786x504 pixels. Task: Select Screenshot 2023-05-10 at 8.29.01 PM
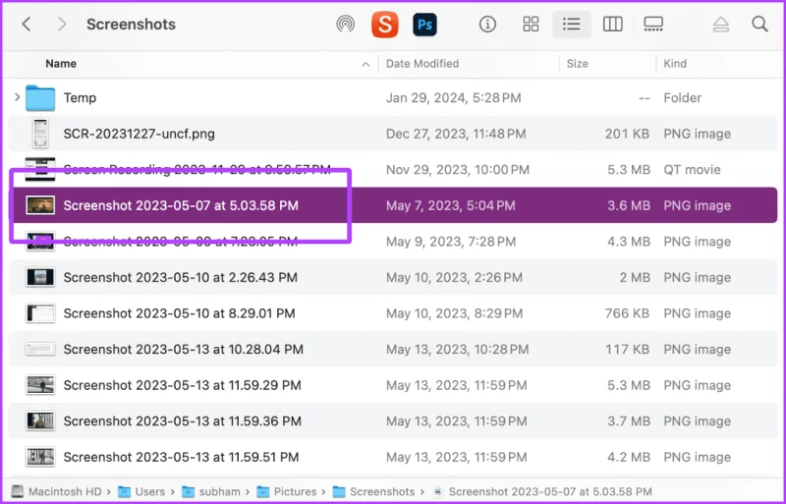pyautogui.click(x=179, y=313)
